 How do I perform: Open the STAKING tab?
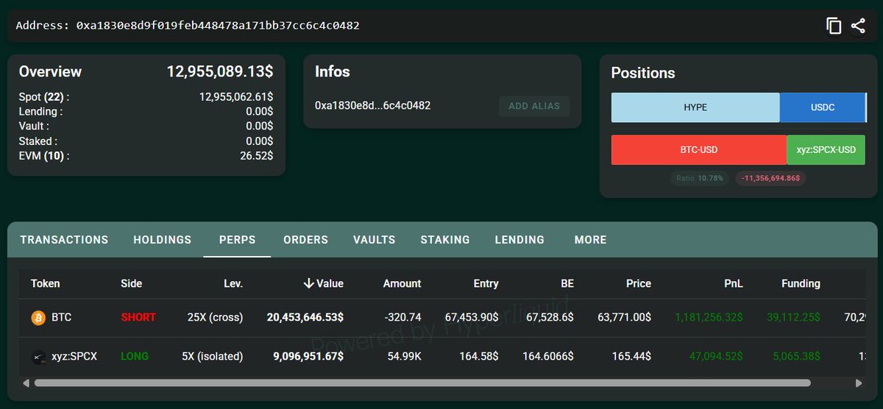click(x=445, y=240)
